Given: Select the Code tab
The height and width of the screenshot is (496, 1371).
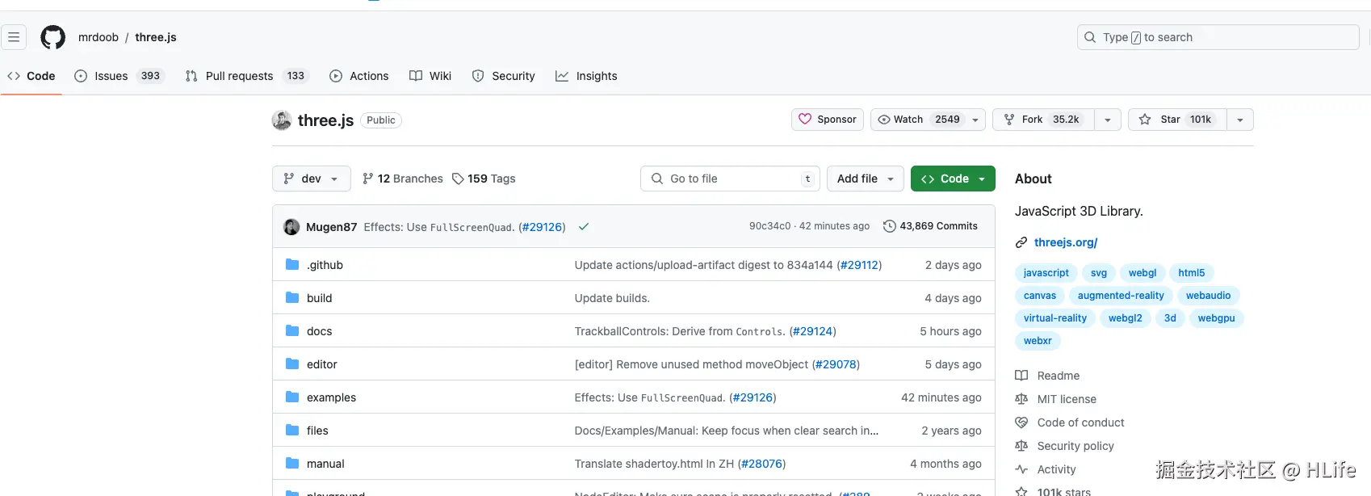Looking at the screenshot, I should click(31, 76).
